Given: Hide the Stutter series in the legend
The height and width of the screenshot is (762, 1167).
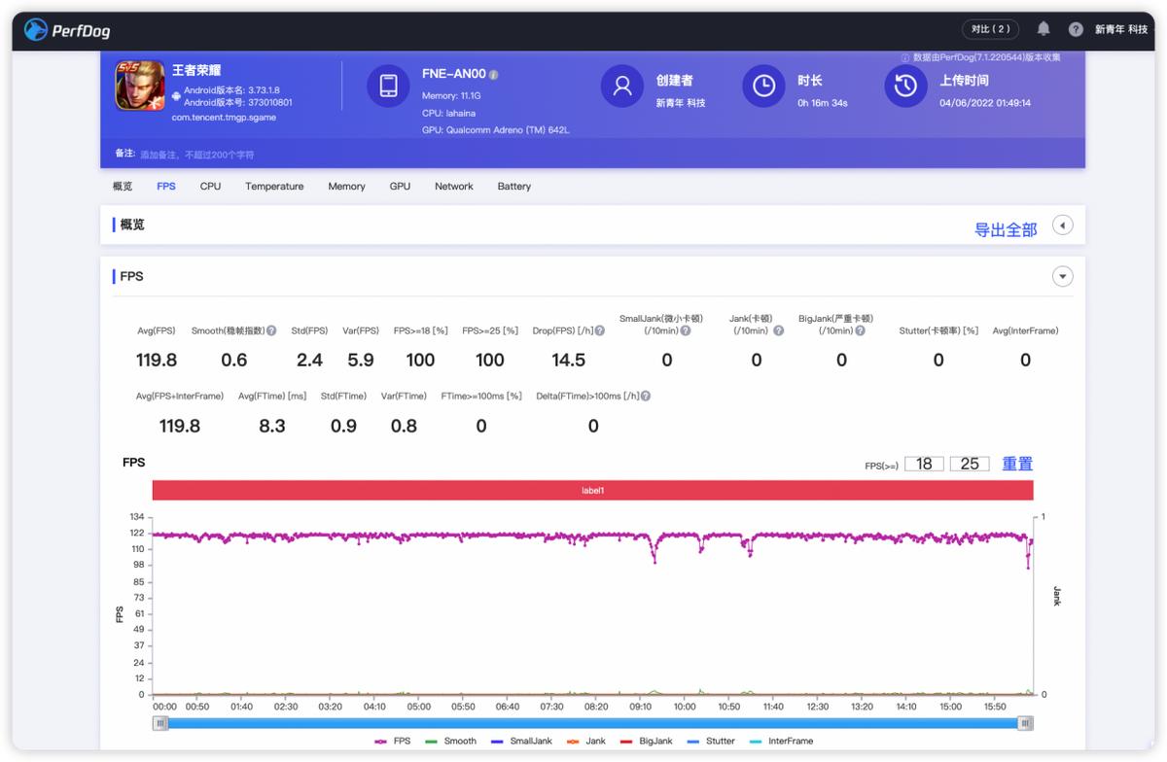Looking at the screenshot, I should [710, 741].
